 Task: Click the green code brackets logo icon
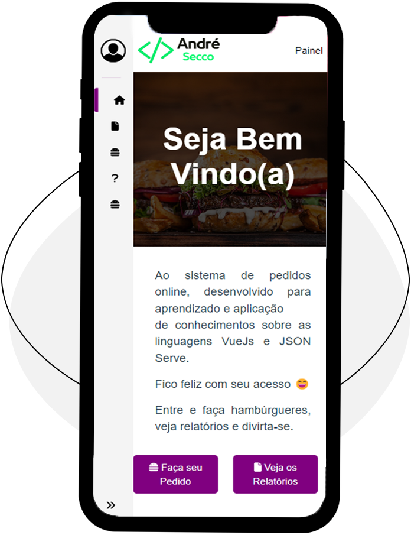(155, 50)
